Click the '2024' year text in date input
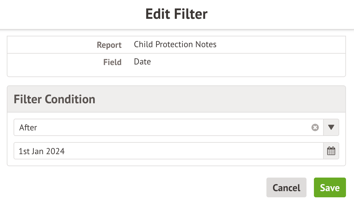354x201 pixels. 55,151
